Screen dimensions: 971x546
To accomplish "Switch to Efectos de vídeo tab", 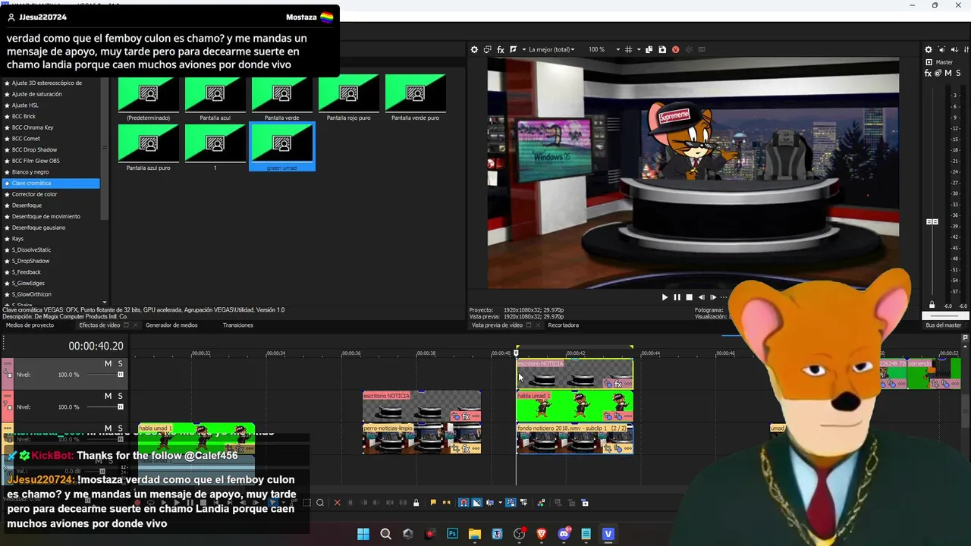I will tap(99, 325).
